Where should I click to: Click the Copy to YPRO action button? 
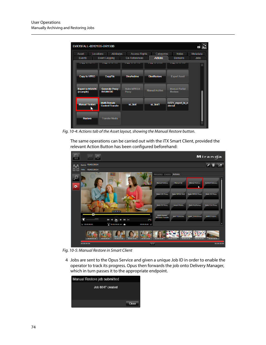pos(87,76)
